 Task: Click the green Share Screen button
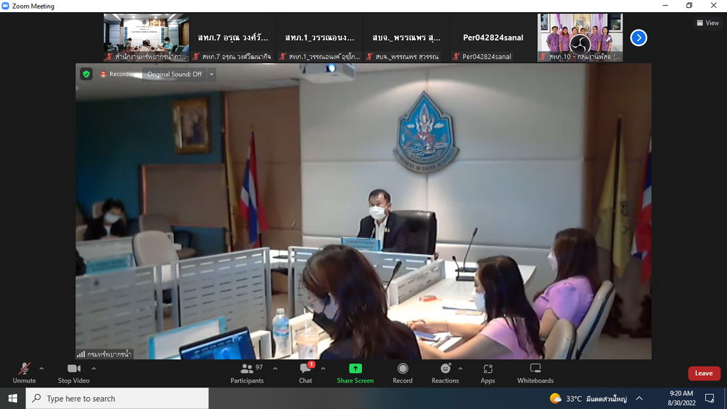coord(355,373)
